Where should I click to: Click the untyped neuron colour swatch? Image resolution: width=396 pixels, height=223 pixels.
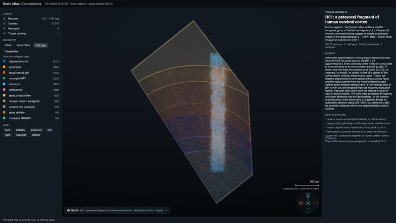point(4,101)
